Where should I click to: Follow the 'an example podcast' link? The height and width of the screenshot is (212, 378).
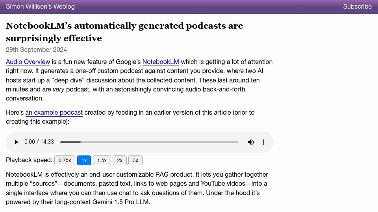pos(54,113)
